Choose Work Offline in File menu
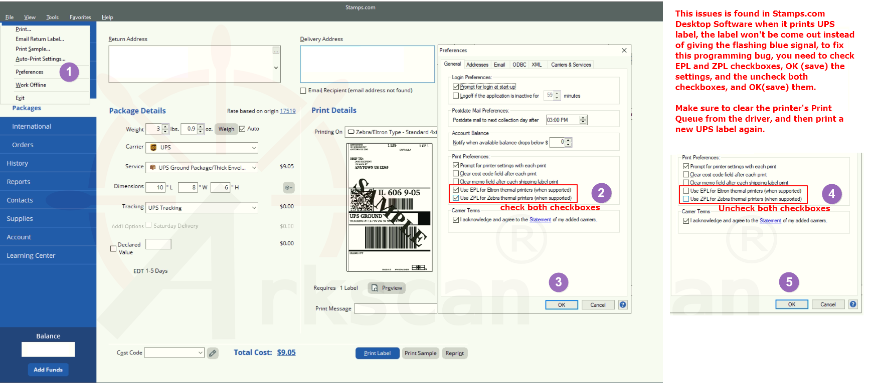Viewport: 871px width, 383px height. [x=31, y=85]
